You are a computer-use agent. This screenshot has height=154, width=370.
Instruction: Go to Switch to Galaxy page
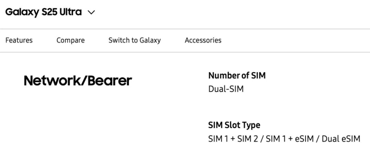coord(135,40)
